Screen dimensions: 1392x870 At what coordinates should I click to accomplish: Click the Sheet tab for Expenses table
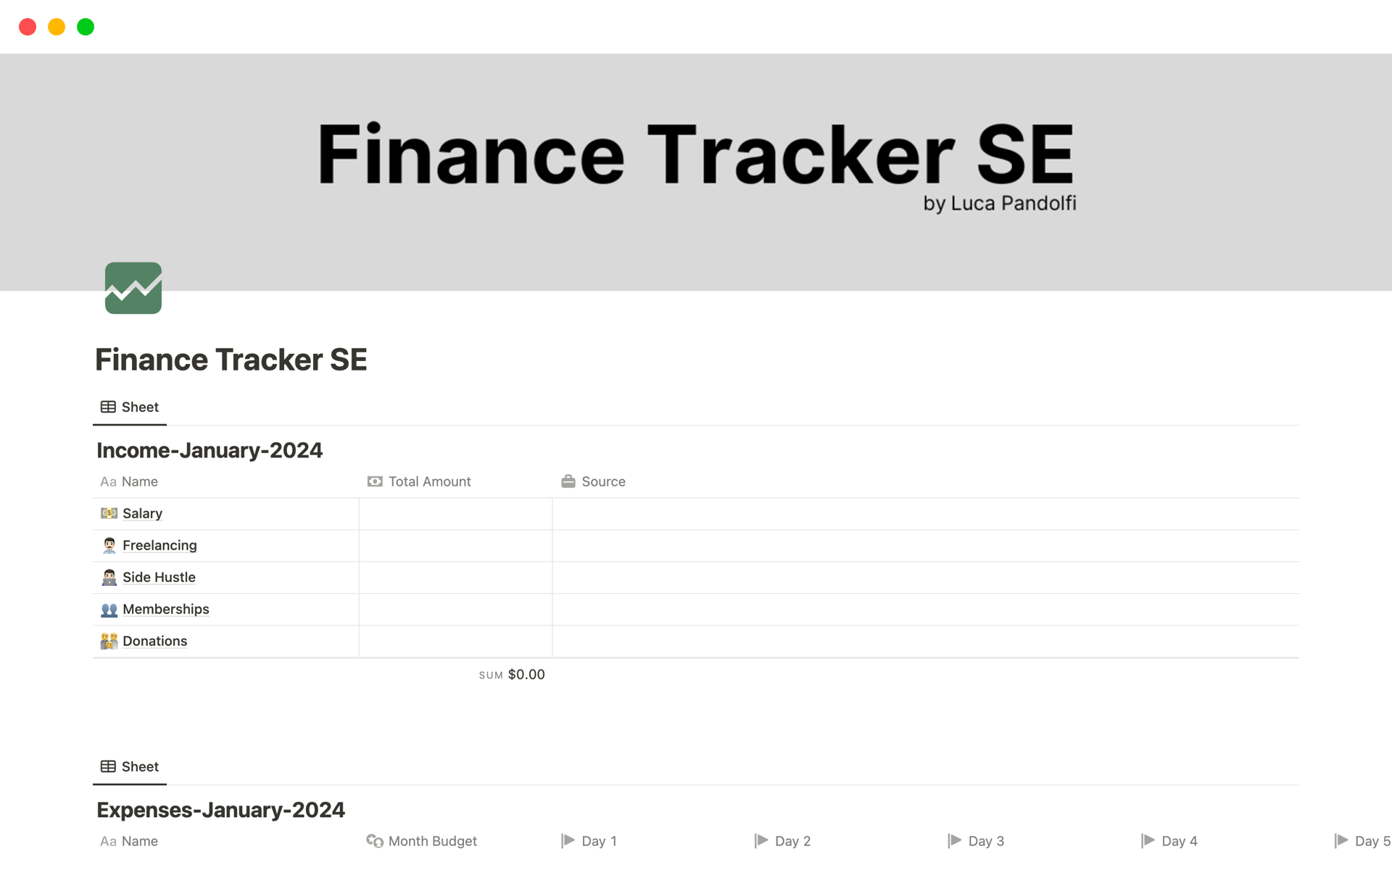[129, 766]
